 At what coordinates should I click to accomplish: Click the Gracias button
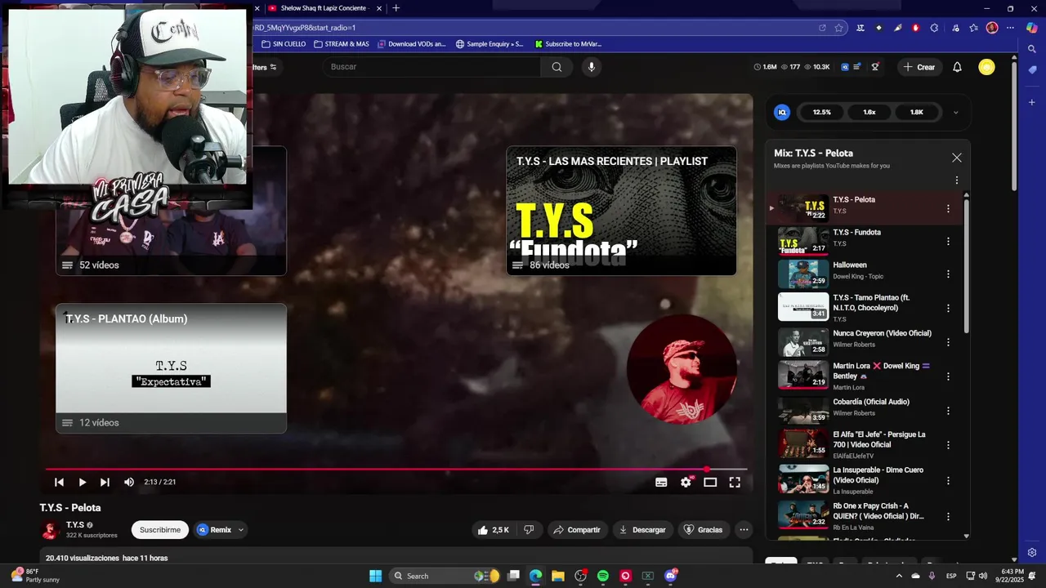703,530
